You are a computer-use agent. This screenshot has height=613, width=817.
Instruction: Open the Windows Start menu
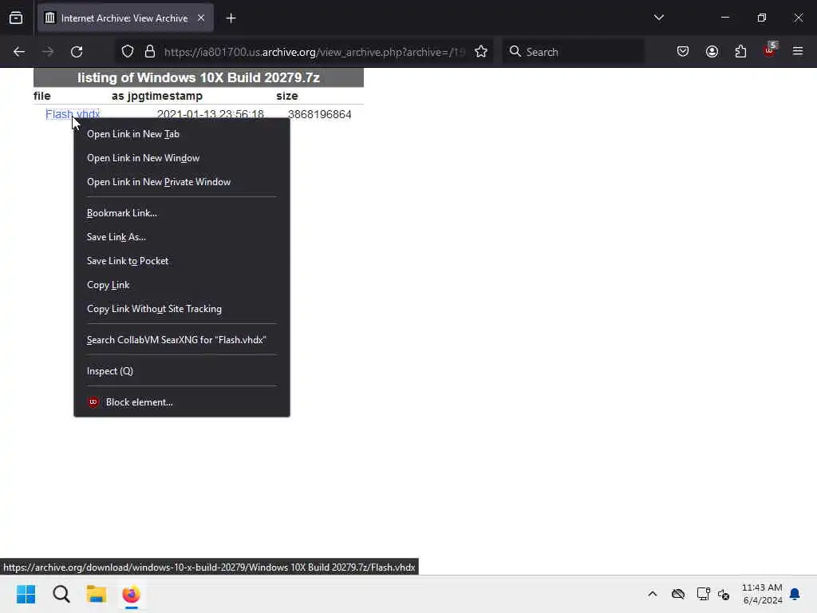click(x=26, y=594)
